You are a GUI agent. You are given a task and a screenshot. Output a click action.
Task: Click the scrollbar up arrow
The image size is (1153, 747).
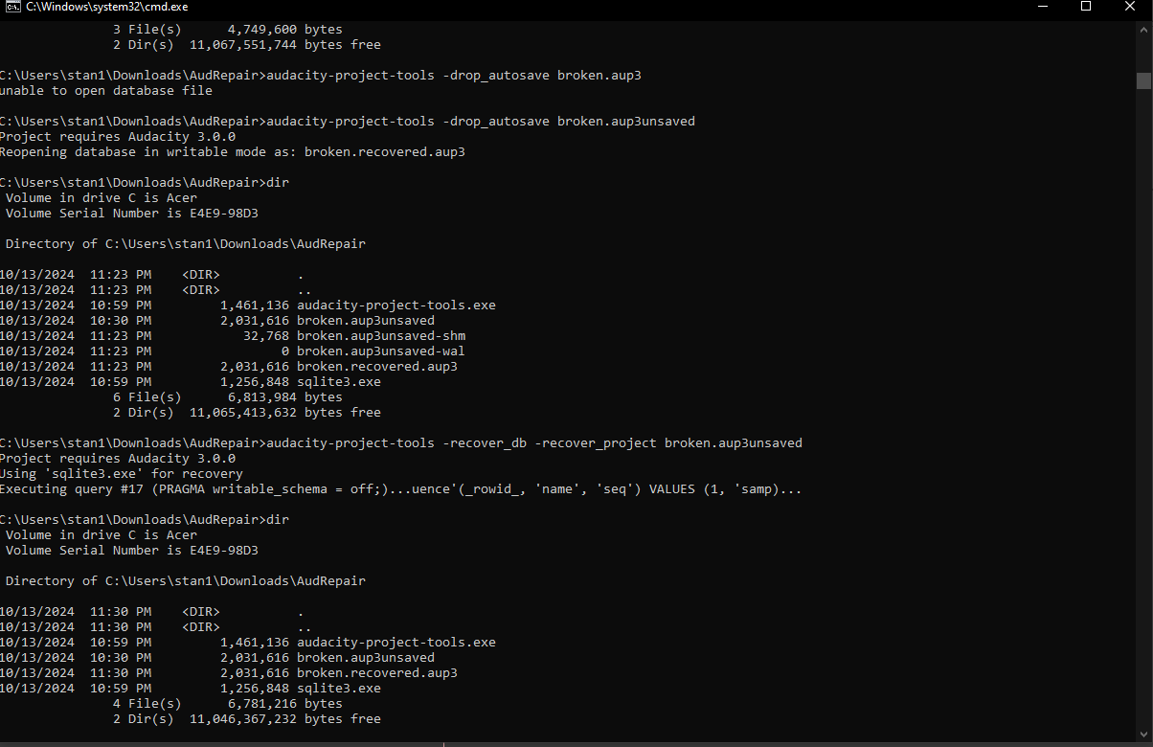click(1143, 30)
